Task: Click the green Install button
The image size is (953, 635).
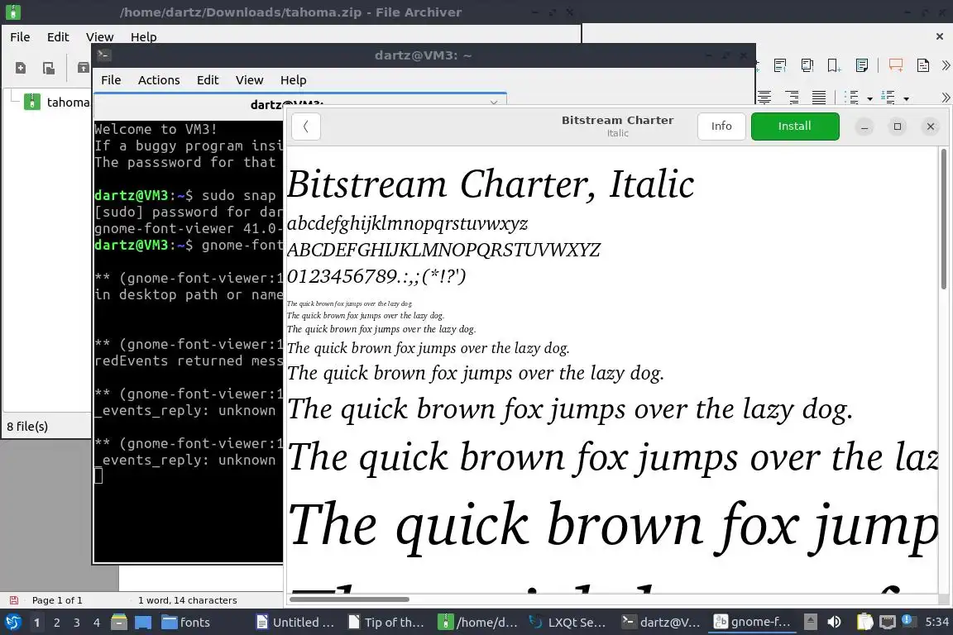Action: click(x=794, y=127)
